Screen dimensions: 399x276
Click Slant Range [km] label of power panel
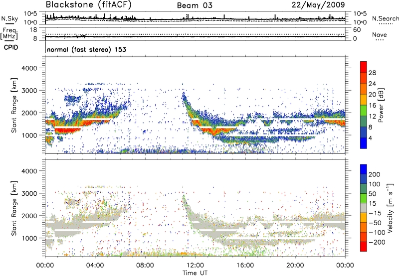pyautogui.click(x=14, y=105)
